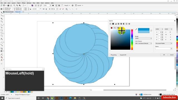This screenshot has width=178, height=100.
Task: Click the swap colors icon beside preview
Action: click(151, 31)
